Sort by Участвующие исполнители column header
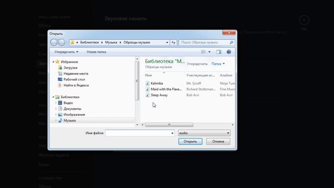The image size is (334, 188). 201,75
